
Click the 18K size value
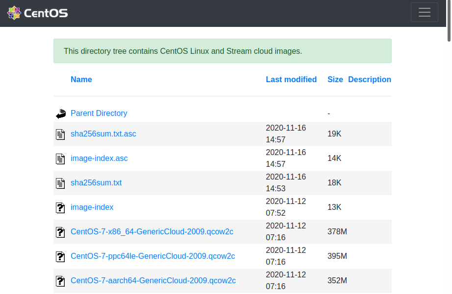pyautogui.click(x=334, y=182)
